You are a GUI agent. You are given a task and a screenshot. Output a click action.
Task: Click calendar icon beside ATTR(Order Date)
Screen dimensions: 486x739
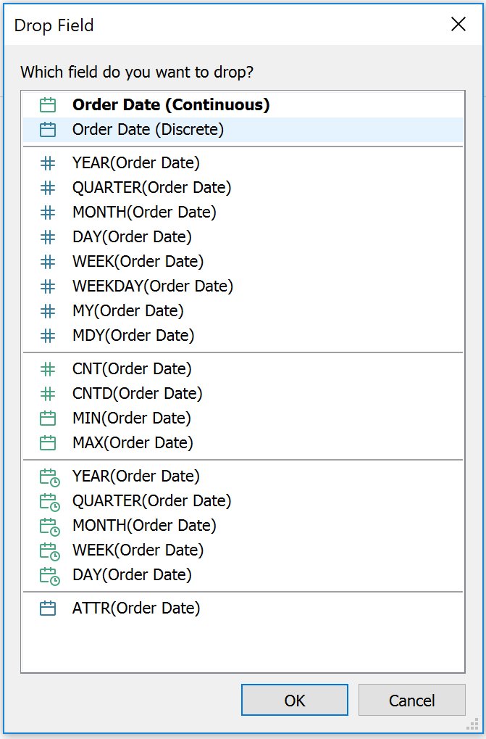pos(48,608)
